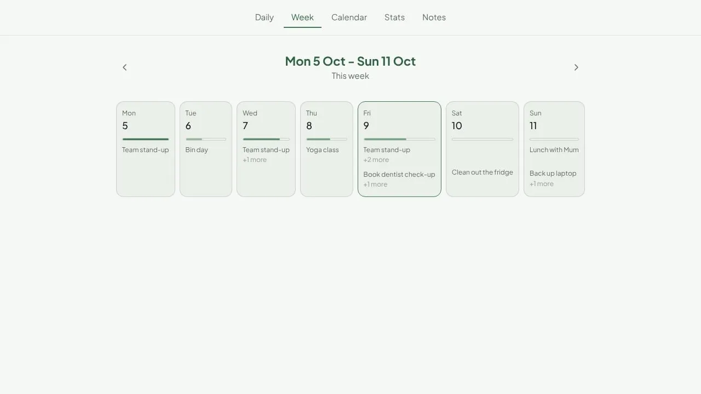
Task: Click the This week label
Action: tap(350, 76)
